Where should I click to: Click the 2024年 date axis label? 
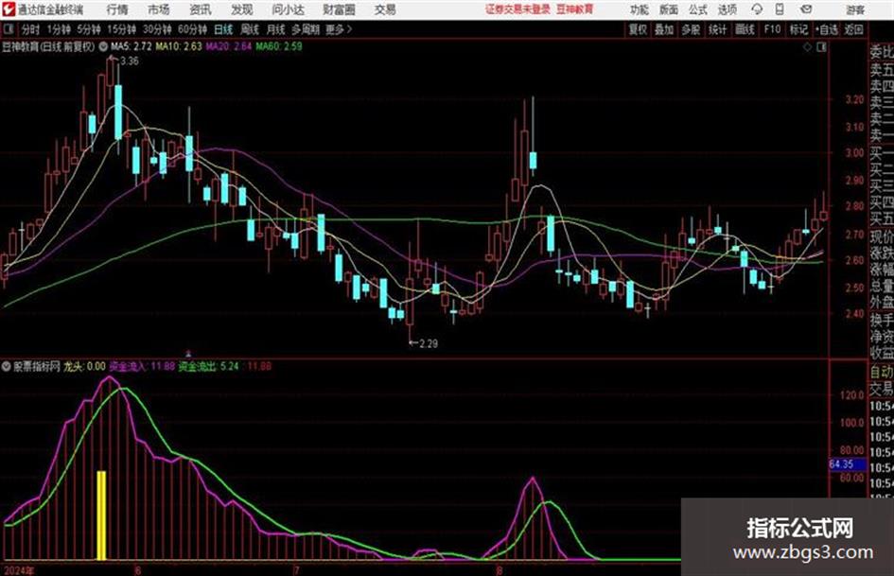click(19, 570)
